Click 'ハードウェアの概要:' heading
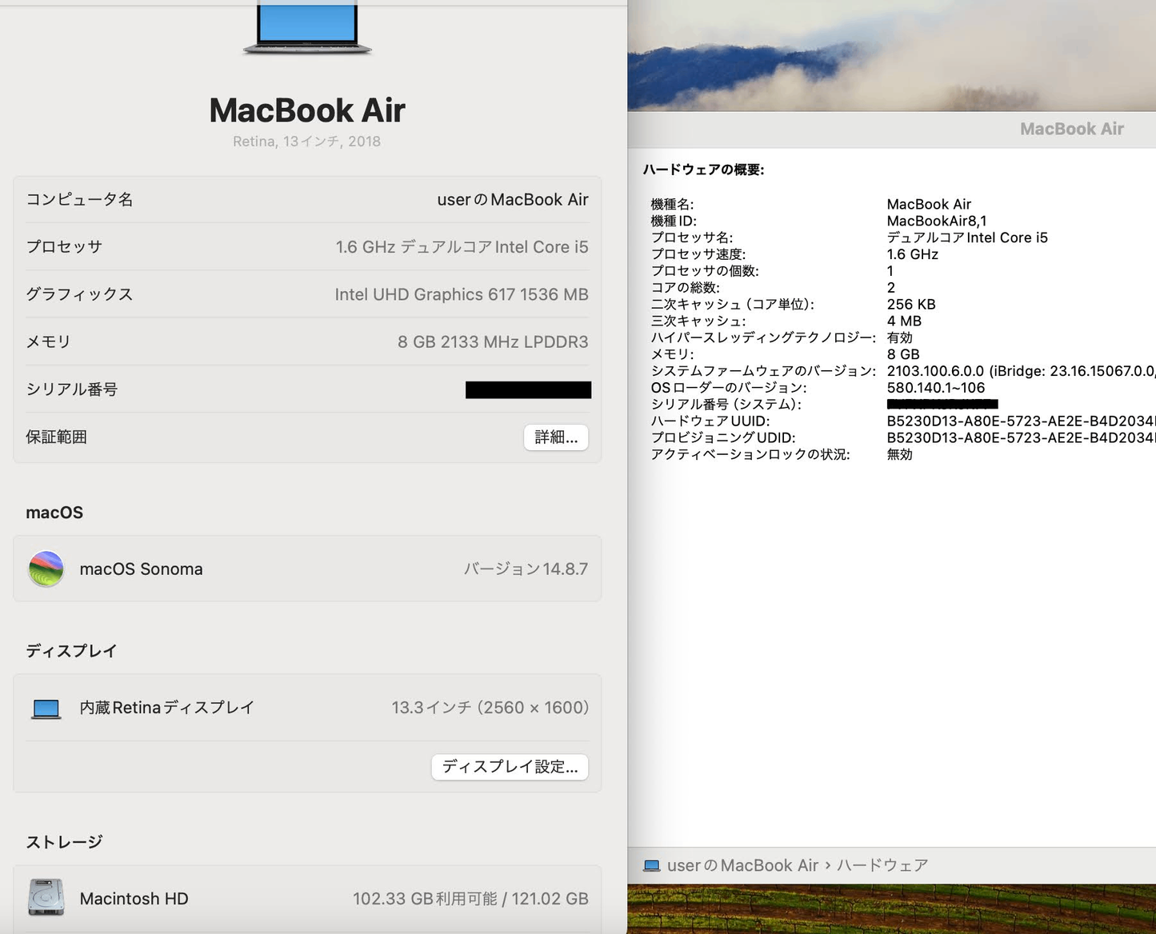Image resolution: width=1156 pixels, height=934 pixels. coord(703,170)
